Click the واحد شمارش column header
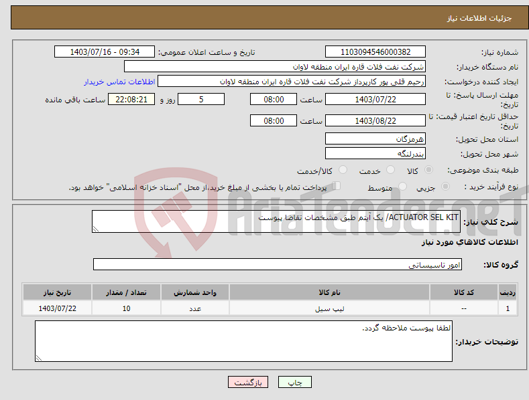Image resolution: width=529 pixels, height=400 pixels. [x=195, y=292]
